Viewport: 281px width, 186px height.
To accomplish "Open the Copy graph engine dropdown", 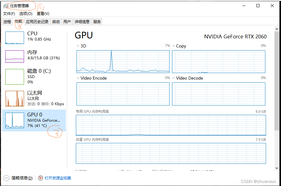I will [174, 46].
